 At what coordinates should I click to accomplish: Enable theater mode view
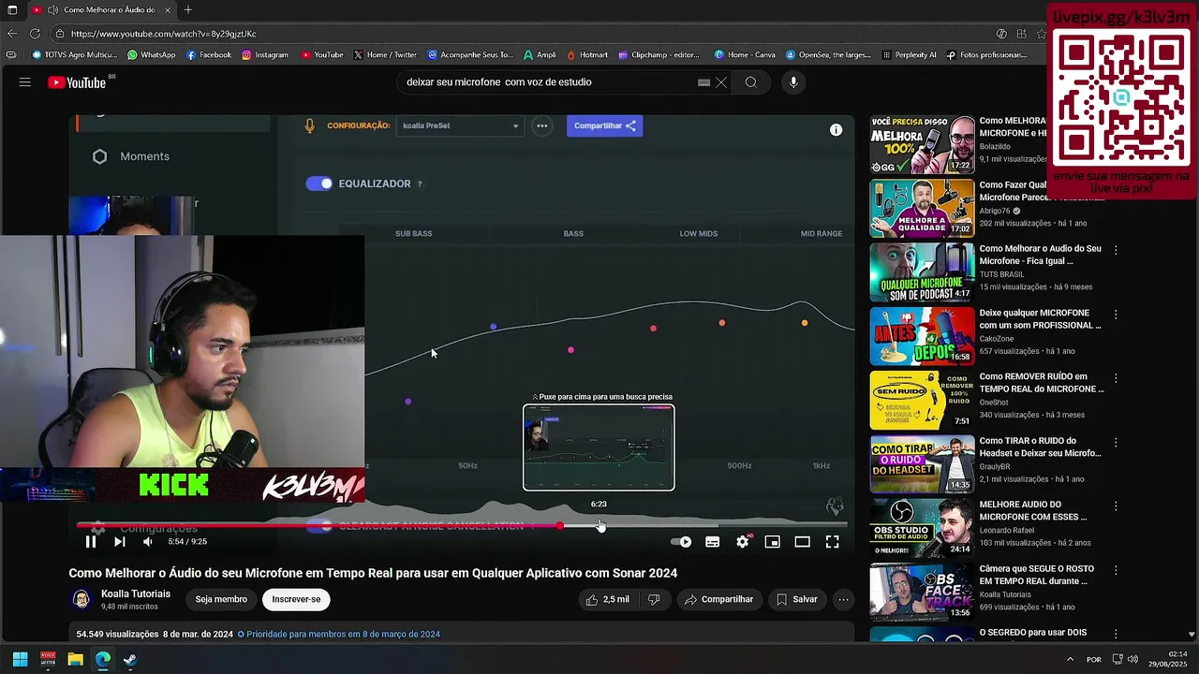[x=802, y=542]
